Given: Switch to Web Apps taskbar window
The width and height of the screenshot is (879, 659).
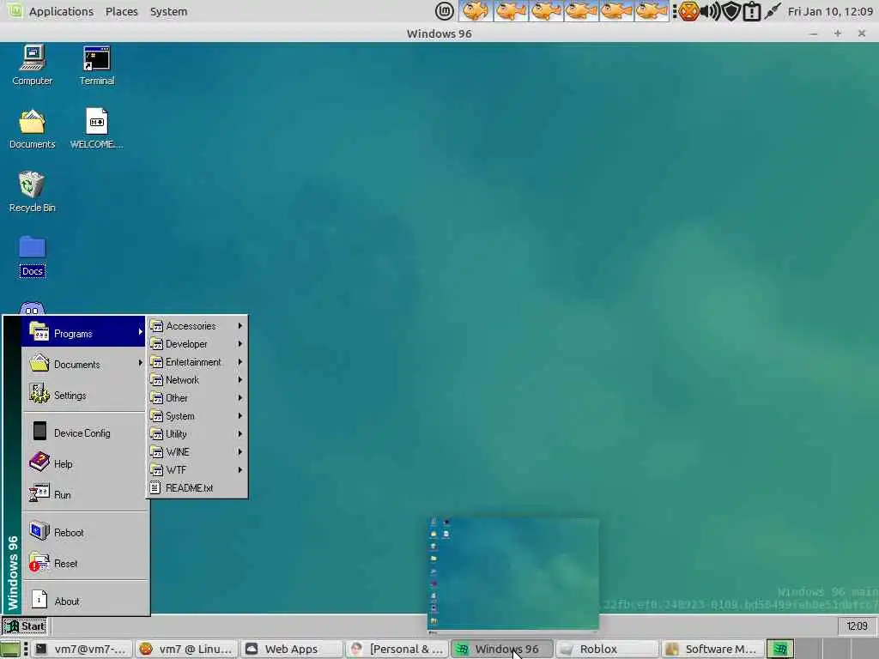Looking at the screenshot, I should 292,649.
